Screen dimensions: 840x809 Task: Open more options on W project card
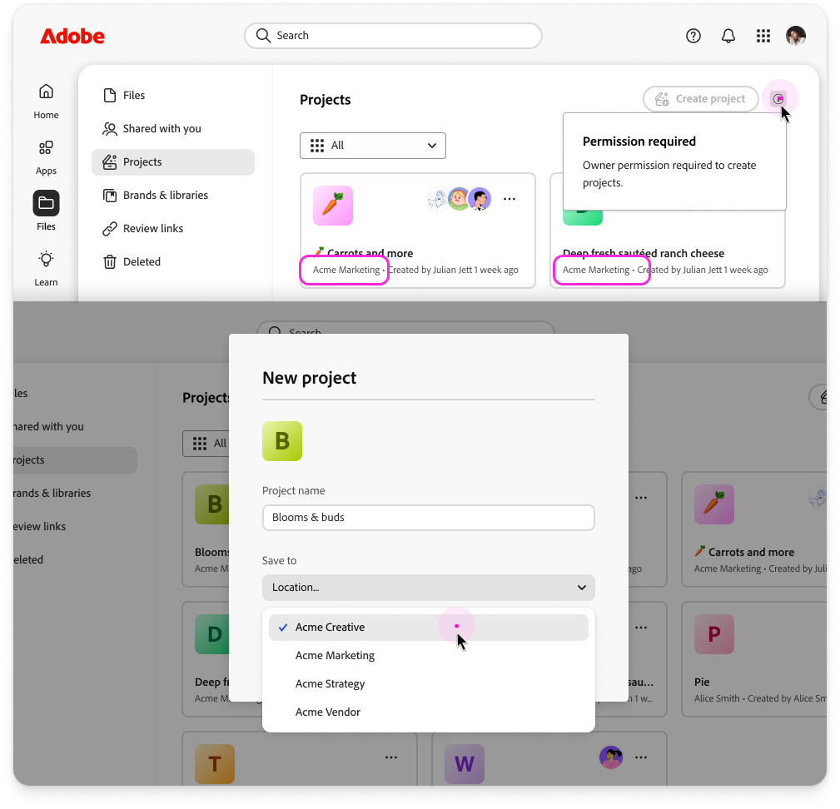coord(641,757)
